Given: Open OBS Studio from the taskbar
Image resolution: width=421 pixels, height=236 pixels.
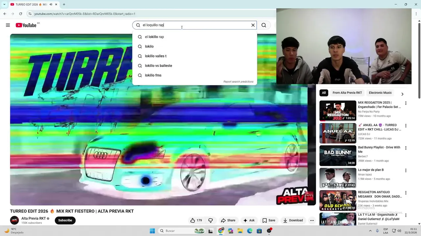Looking at the screenshot, I should (269, 231).
